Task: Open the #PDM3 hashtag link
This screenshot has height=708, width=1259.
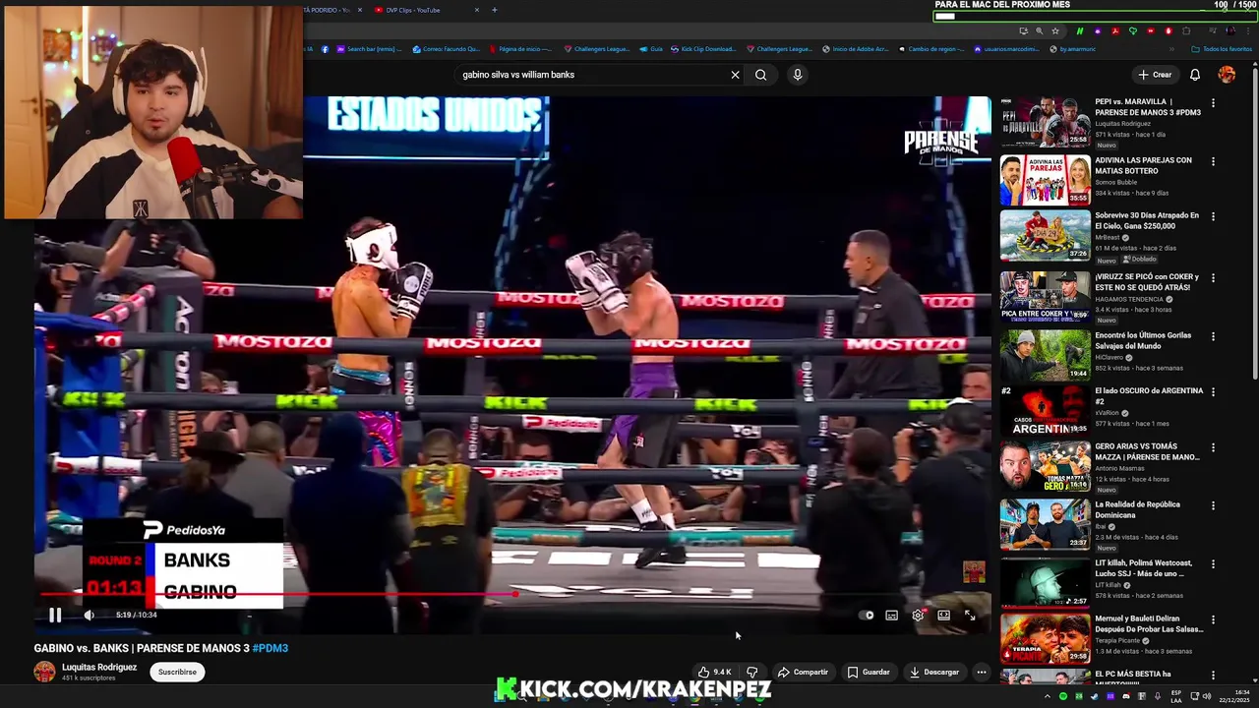Action: [x=270, y=649]
